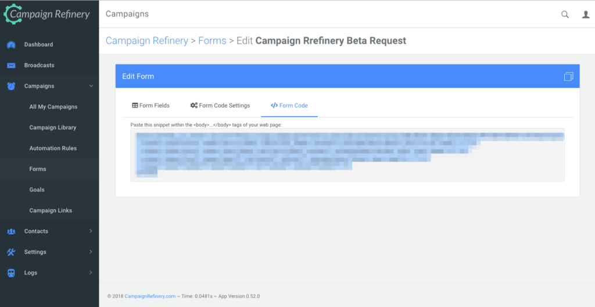This screenshot has height=307, width=595.
Task: Click the Logs sidebar label
Action: click(31, 273)
